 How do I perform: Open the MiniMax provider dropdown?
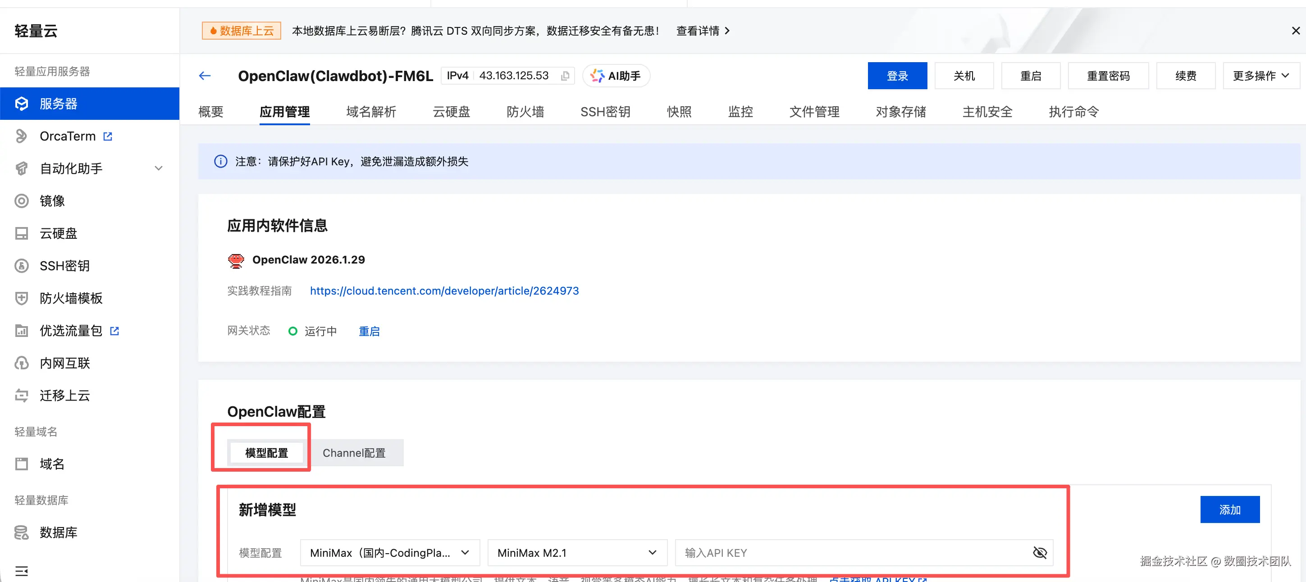tap(389, 553)
